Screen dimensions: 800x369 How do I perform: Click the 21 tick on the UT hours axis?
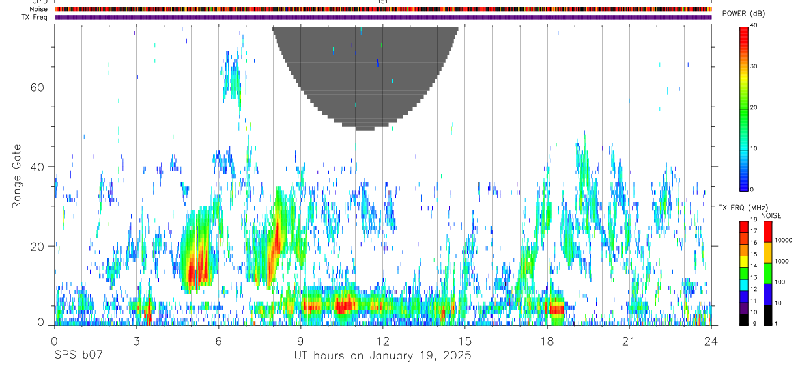click(629, 340)
